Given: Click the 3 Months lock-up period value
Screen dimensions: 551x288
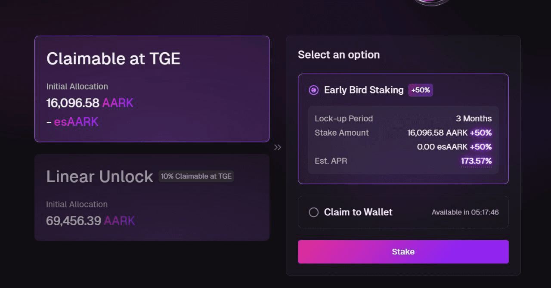Looking at the screenshot, I should point(474,118).
